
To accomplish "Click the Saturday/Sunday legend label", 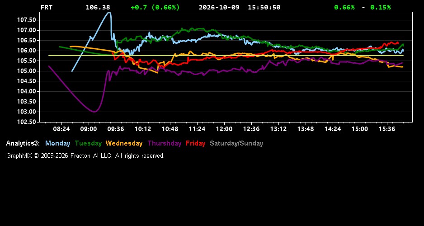I will point(236,143).
